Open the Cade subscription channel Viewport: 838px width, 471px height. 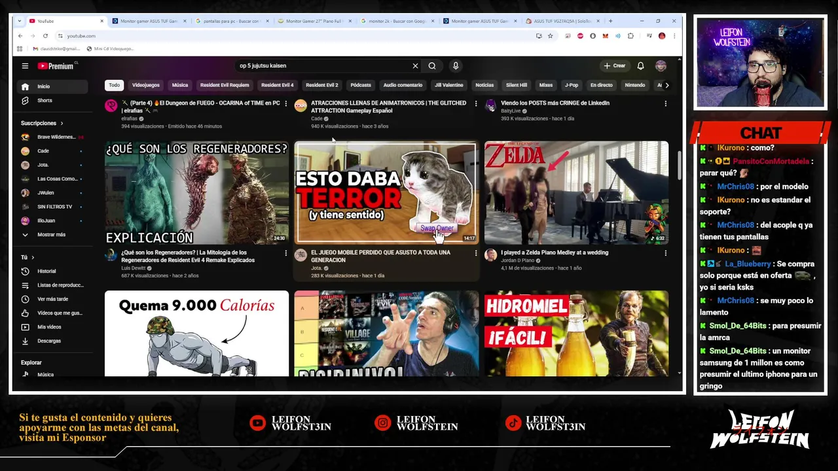[x=53, y=151]
